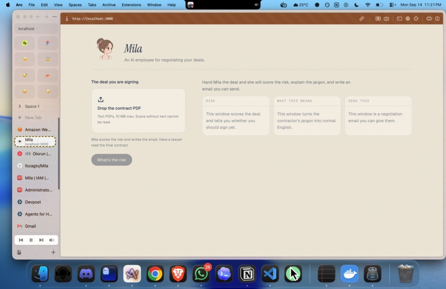The width and height of the screenshot is (446, 289).
Task: Open the Archive trash icon in sidebar bottom
Action: click(19, 252)
